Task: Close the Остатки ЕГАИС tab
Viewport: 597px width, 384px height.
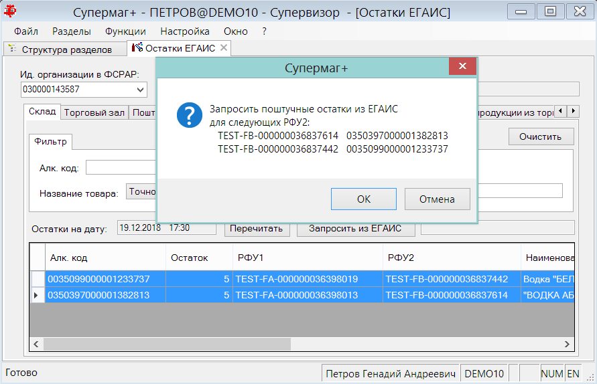Action: pos(224,47)
